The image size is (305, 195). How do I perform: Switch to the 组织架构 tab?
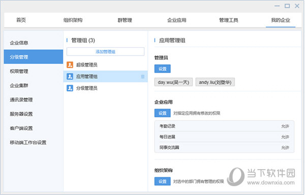[x=73, y=20]
